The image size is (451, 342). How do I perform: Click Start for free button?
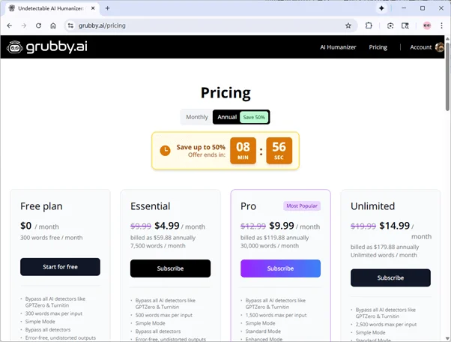pos(60,267)
